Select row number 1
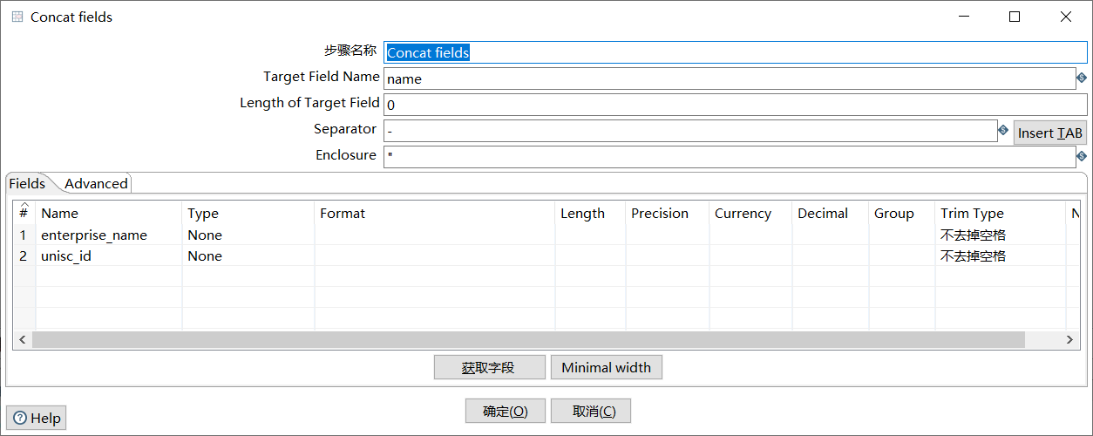This screenshot has width=1093, height=436. (x=24, y=235)
